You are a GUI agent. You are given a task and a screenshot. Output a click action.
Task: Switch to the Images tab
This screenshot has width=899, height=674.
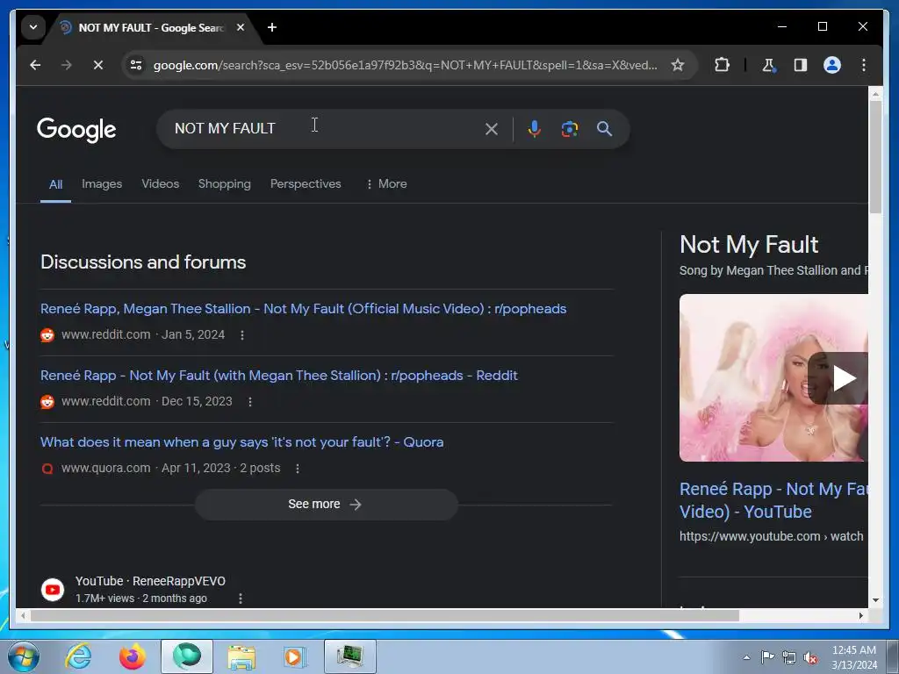[102, 184]
